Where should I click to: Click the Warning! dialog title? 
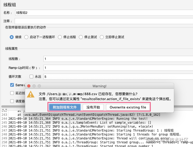[x=99, y=86]
